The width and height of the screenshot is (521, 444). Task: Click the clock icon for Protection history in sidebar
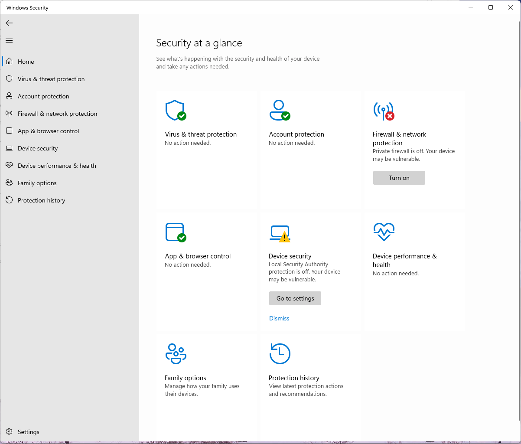(x=9, y=200)
